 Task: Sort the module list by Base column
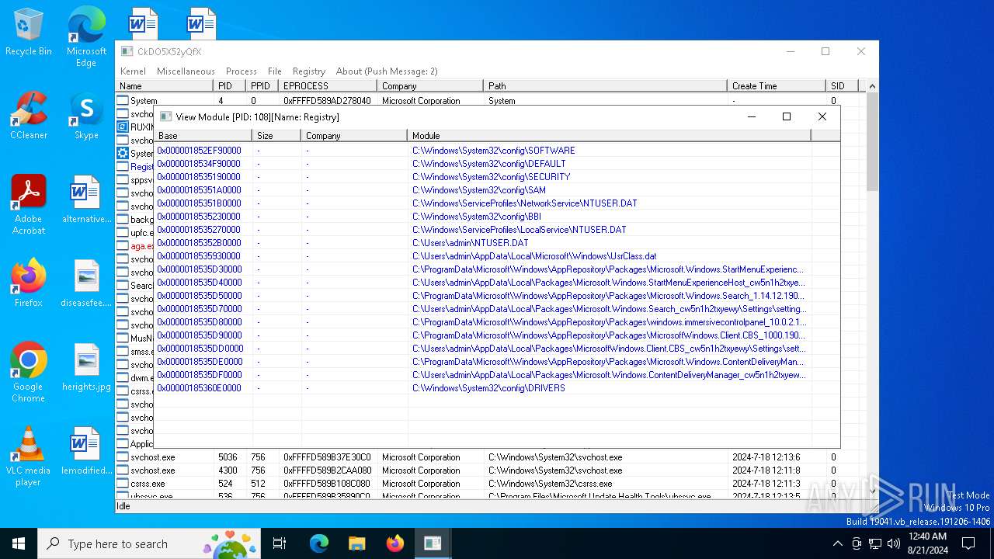pyautogui.click(x=203, y=136)
